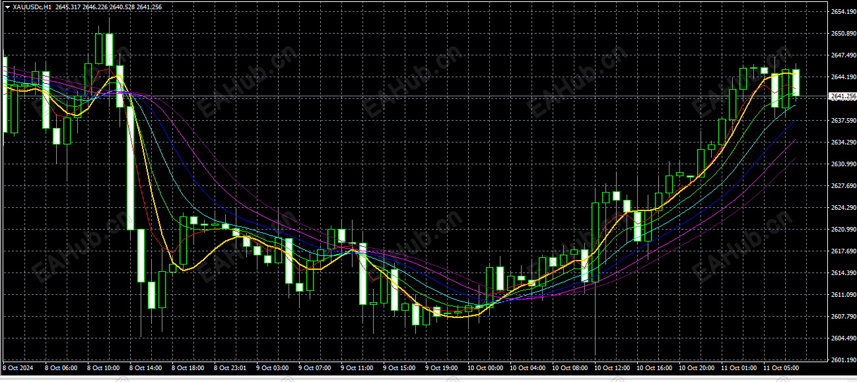Click the 2604.490 price axis label

click(x=842, y=338)
